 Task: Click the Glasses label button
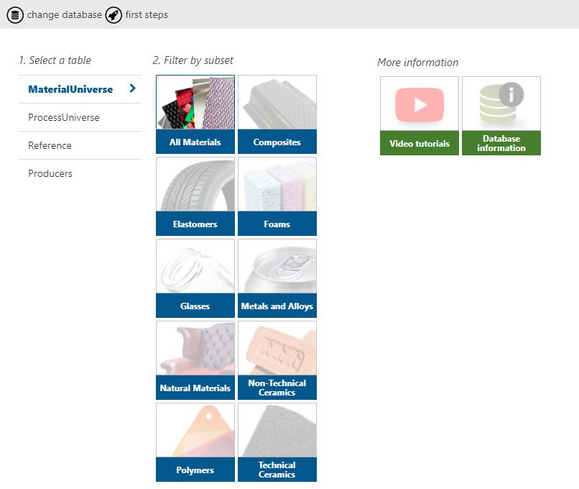click(x=195, y=306)
